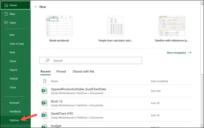Click the New document icon in sidebar
This screenshot has height=128, width=204.
6,14
